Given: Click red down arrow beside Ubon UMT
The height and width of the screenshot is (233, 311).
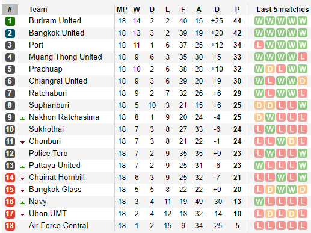Looking at the screenshot, I should (22, 215).
